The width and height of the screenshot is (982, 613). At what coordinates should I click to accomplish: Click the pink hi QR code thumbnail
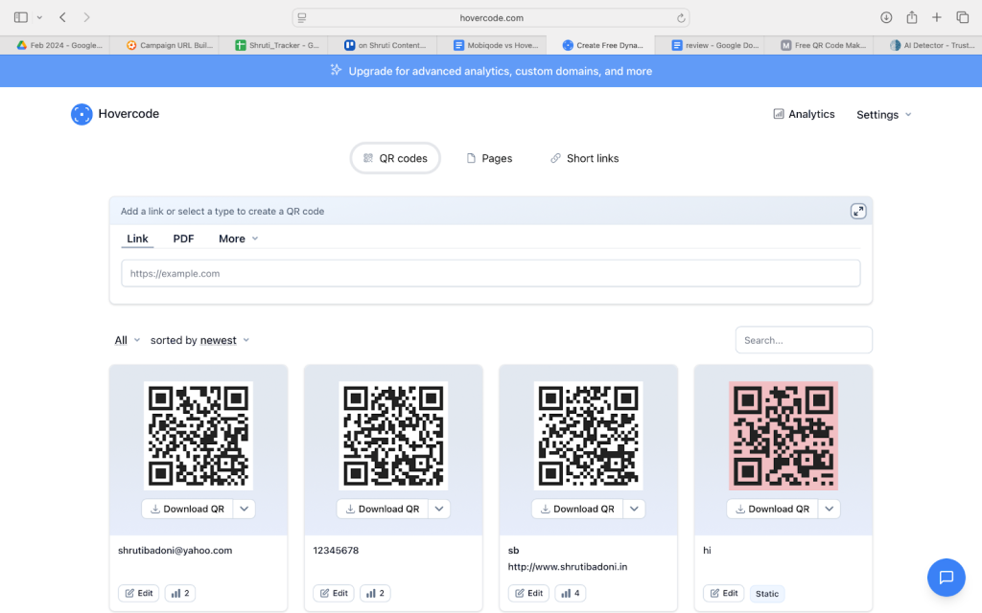[783, 436]
